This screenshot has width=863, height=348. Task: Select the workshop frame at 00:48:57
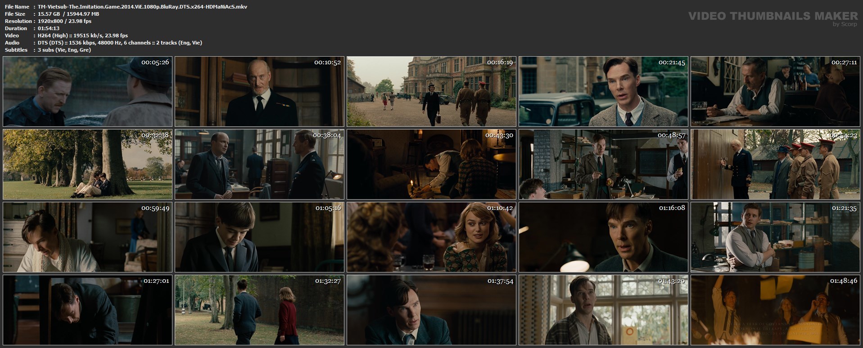[603, 164]
